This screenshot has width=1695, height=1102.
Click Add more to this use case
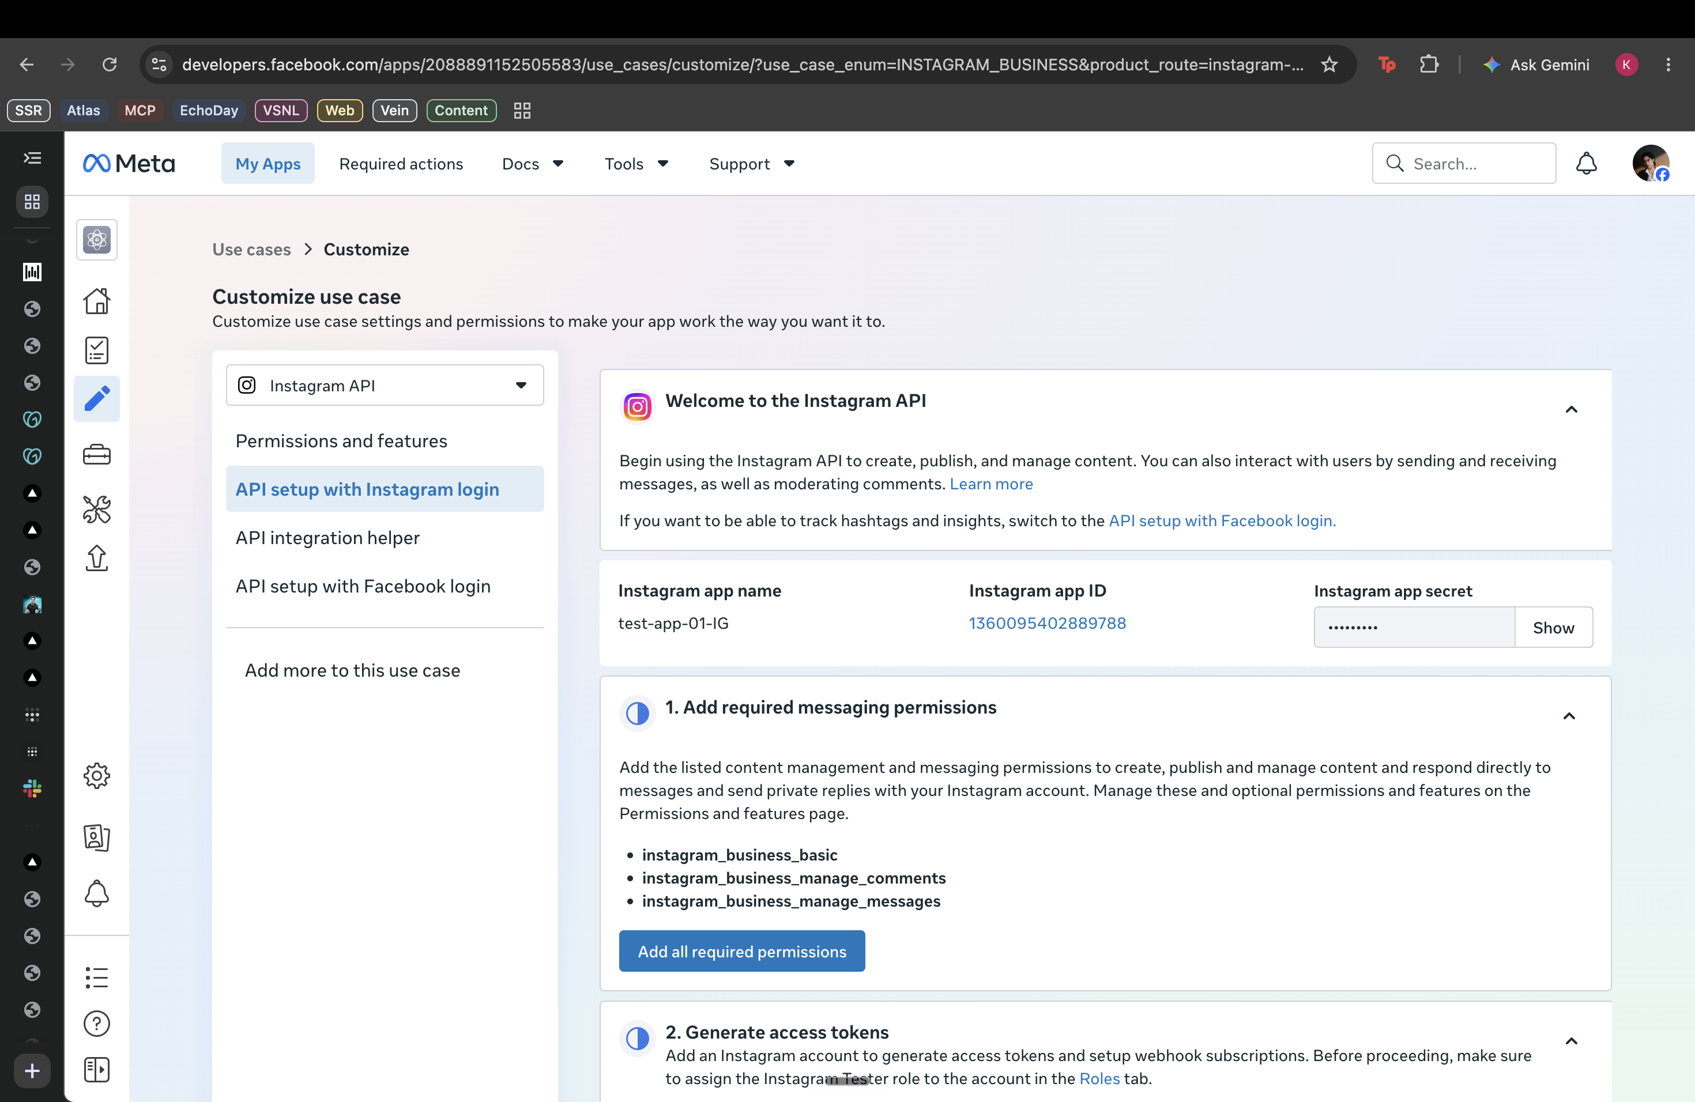click(x=352, y=671)
